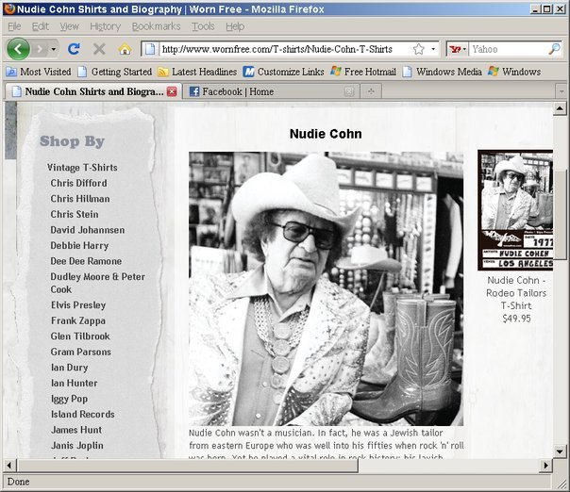Open the Tools menu
This screenshot has width=570, height=492.
(203, 26)
